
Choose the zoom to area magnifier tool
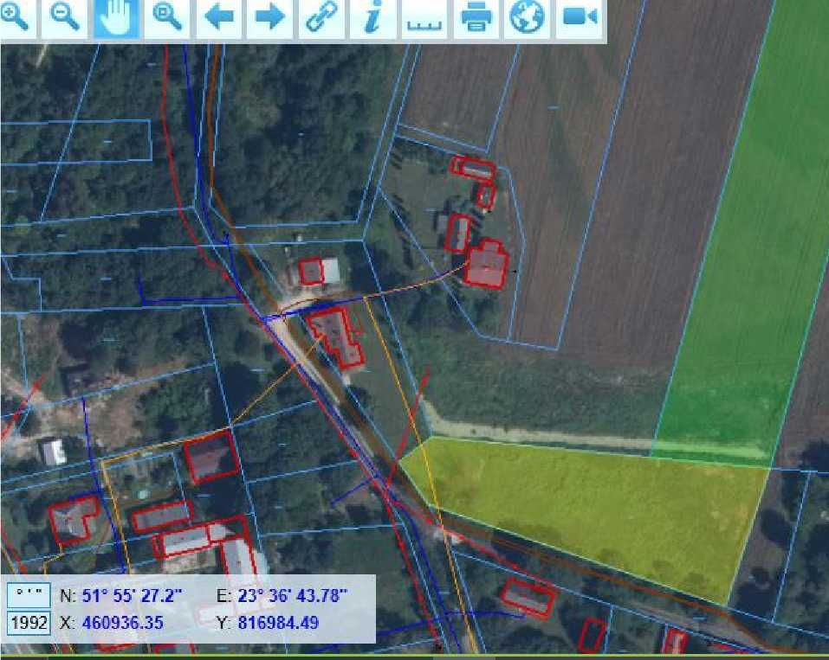(x=167, y=18)
